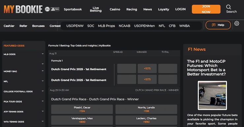Open the Loyalty menu

tap(164, 9)
